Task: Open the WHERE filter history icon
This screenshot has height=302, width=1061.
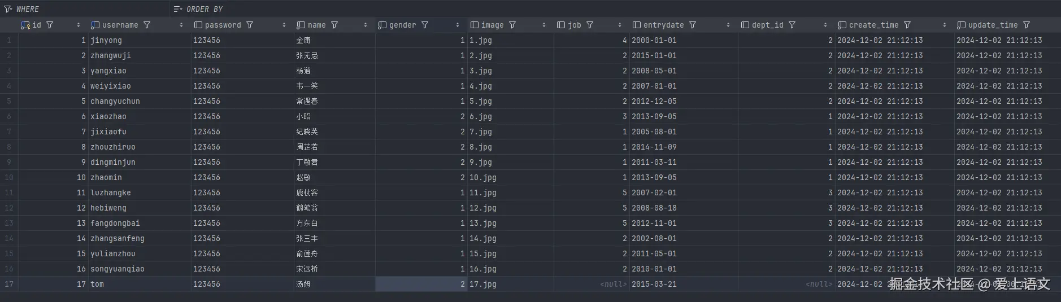Action: 8,9
